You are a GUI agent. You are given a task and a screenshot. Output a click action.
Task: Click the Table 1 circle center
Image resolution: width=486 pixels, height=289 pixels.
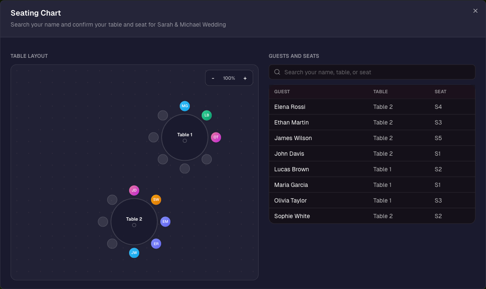[185, 138]
